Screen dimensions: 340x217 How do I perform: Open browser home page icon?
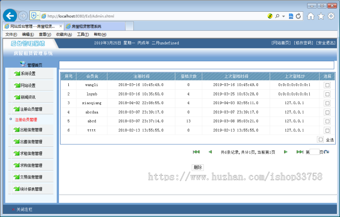point(311,16)
